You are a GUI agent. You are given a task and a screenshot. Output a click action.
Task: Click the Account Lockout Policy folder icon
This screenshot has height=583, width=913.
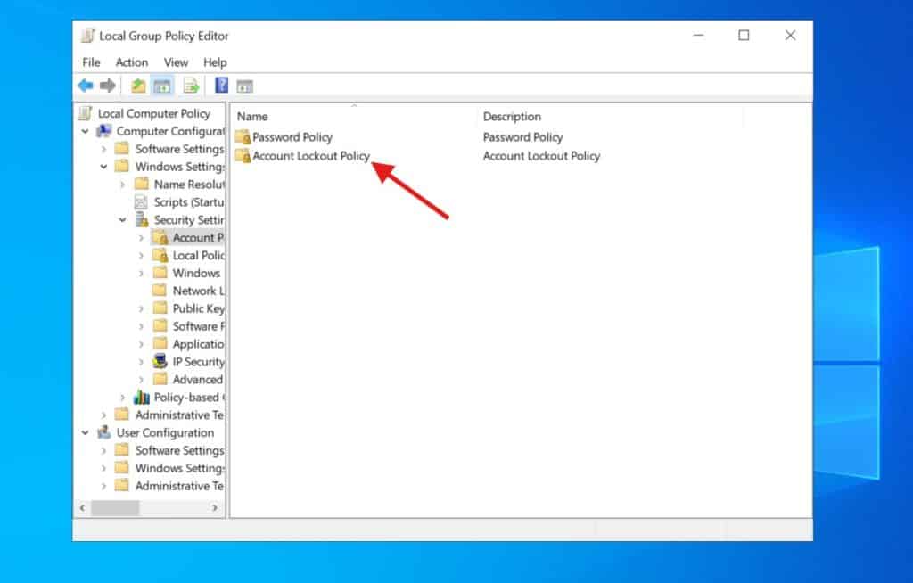coord(243,155)
